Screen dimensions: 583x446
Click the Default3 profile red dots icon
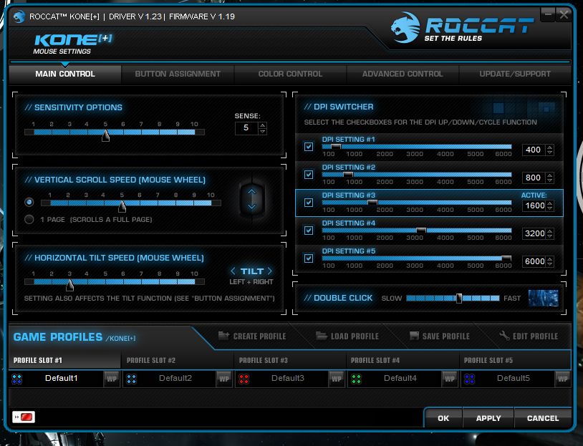244,379
